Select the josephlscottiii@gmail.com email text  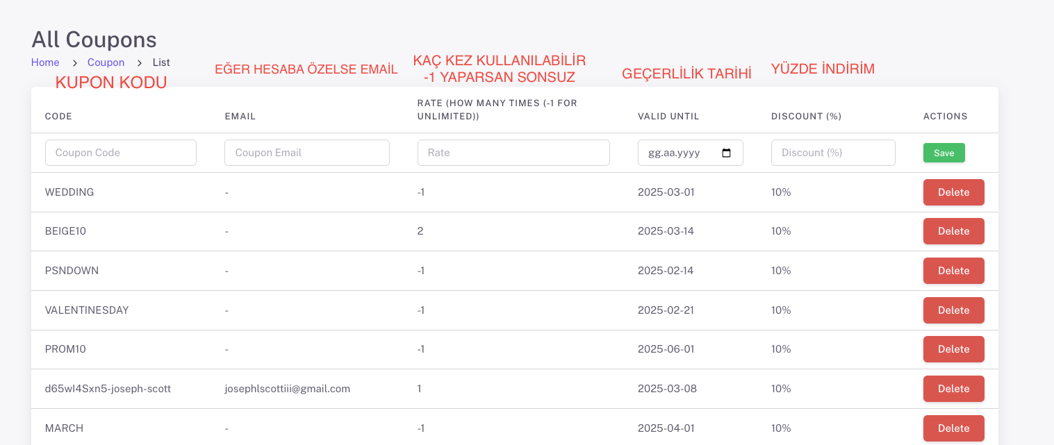287,389
